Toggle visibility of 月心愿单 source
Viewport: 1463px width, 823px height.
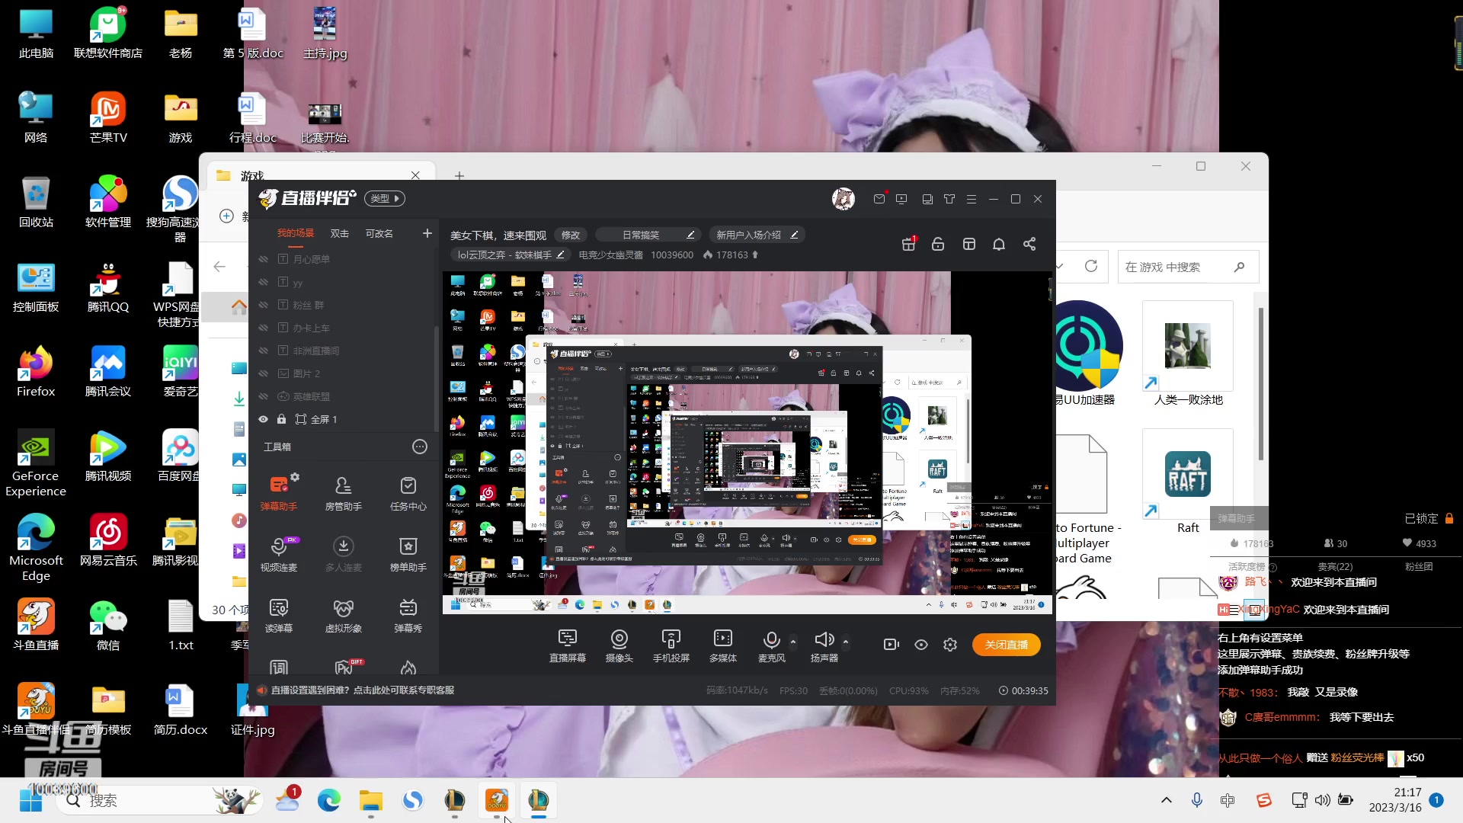pyautogui.click(x=263, y=259)
